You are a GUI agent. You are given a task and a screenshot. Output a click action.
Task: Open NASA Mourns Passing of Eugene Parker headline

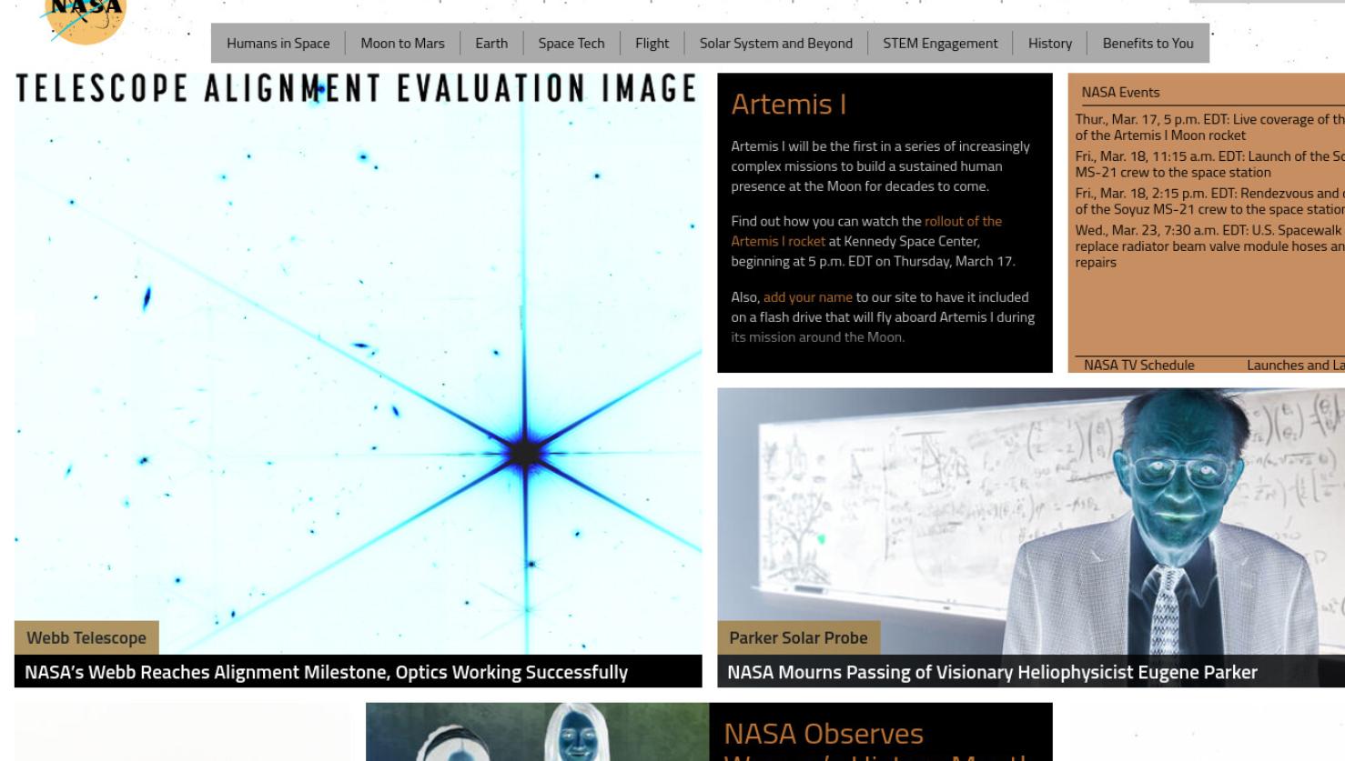(x=992, y=672)
